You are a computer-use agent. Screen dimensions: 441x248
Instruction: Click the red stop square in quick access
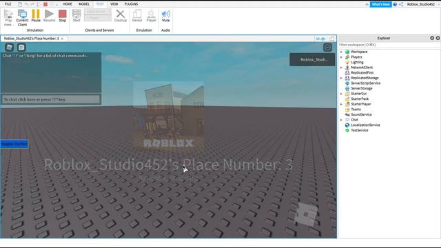pos(45,4)
